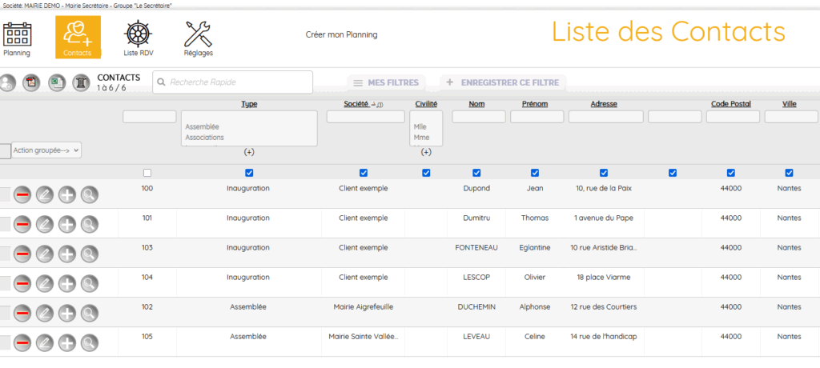Switch to the Contacts tab
820x368 pixels.
click(78, 38)
